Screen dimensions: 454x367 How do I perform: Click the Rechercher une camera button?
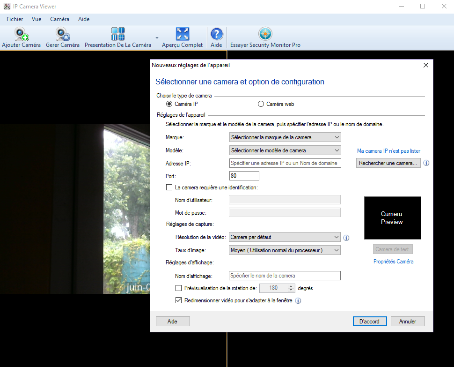[388, 163]
